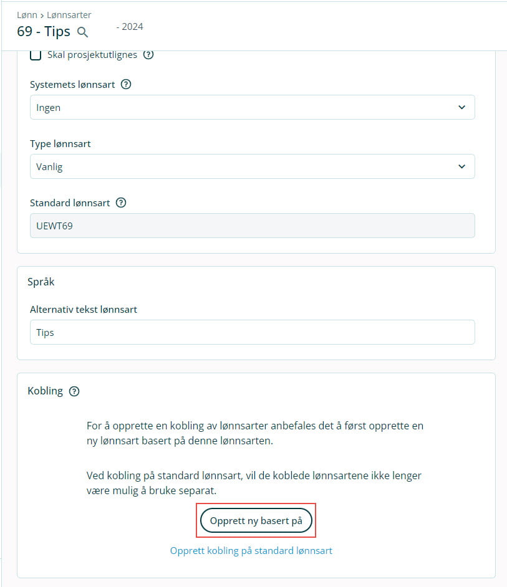Open help tooltip for Standard lønnsart
The width and height of the screenshot is (507, 587).
pos(121,203)
